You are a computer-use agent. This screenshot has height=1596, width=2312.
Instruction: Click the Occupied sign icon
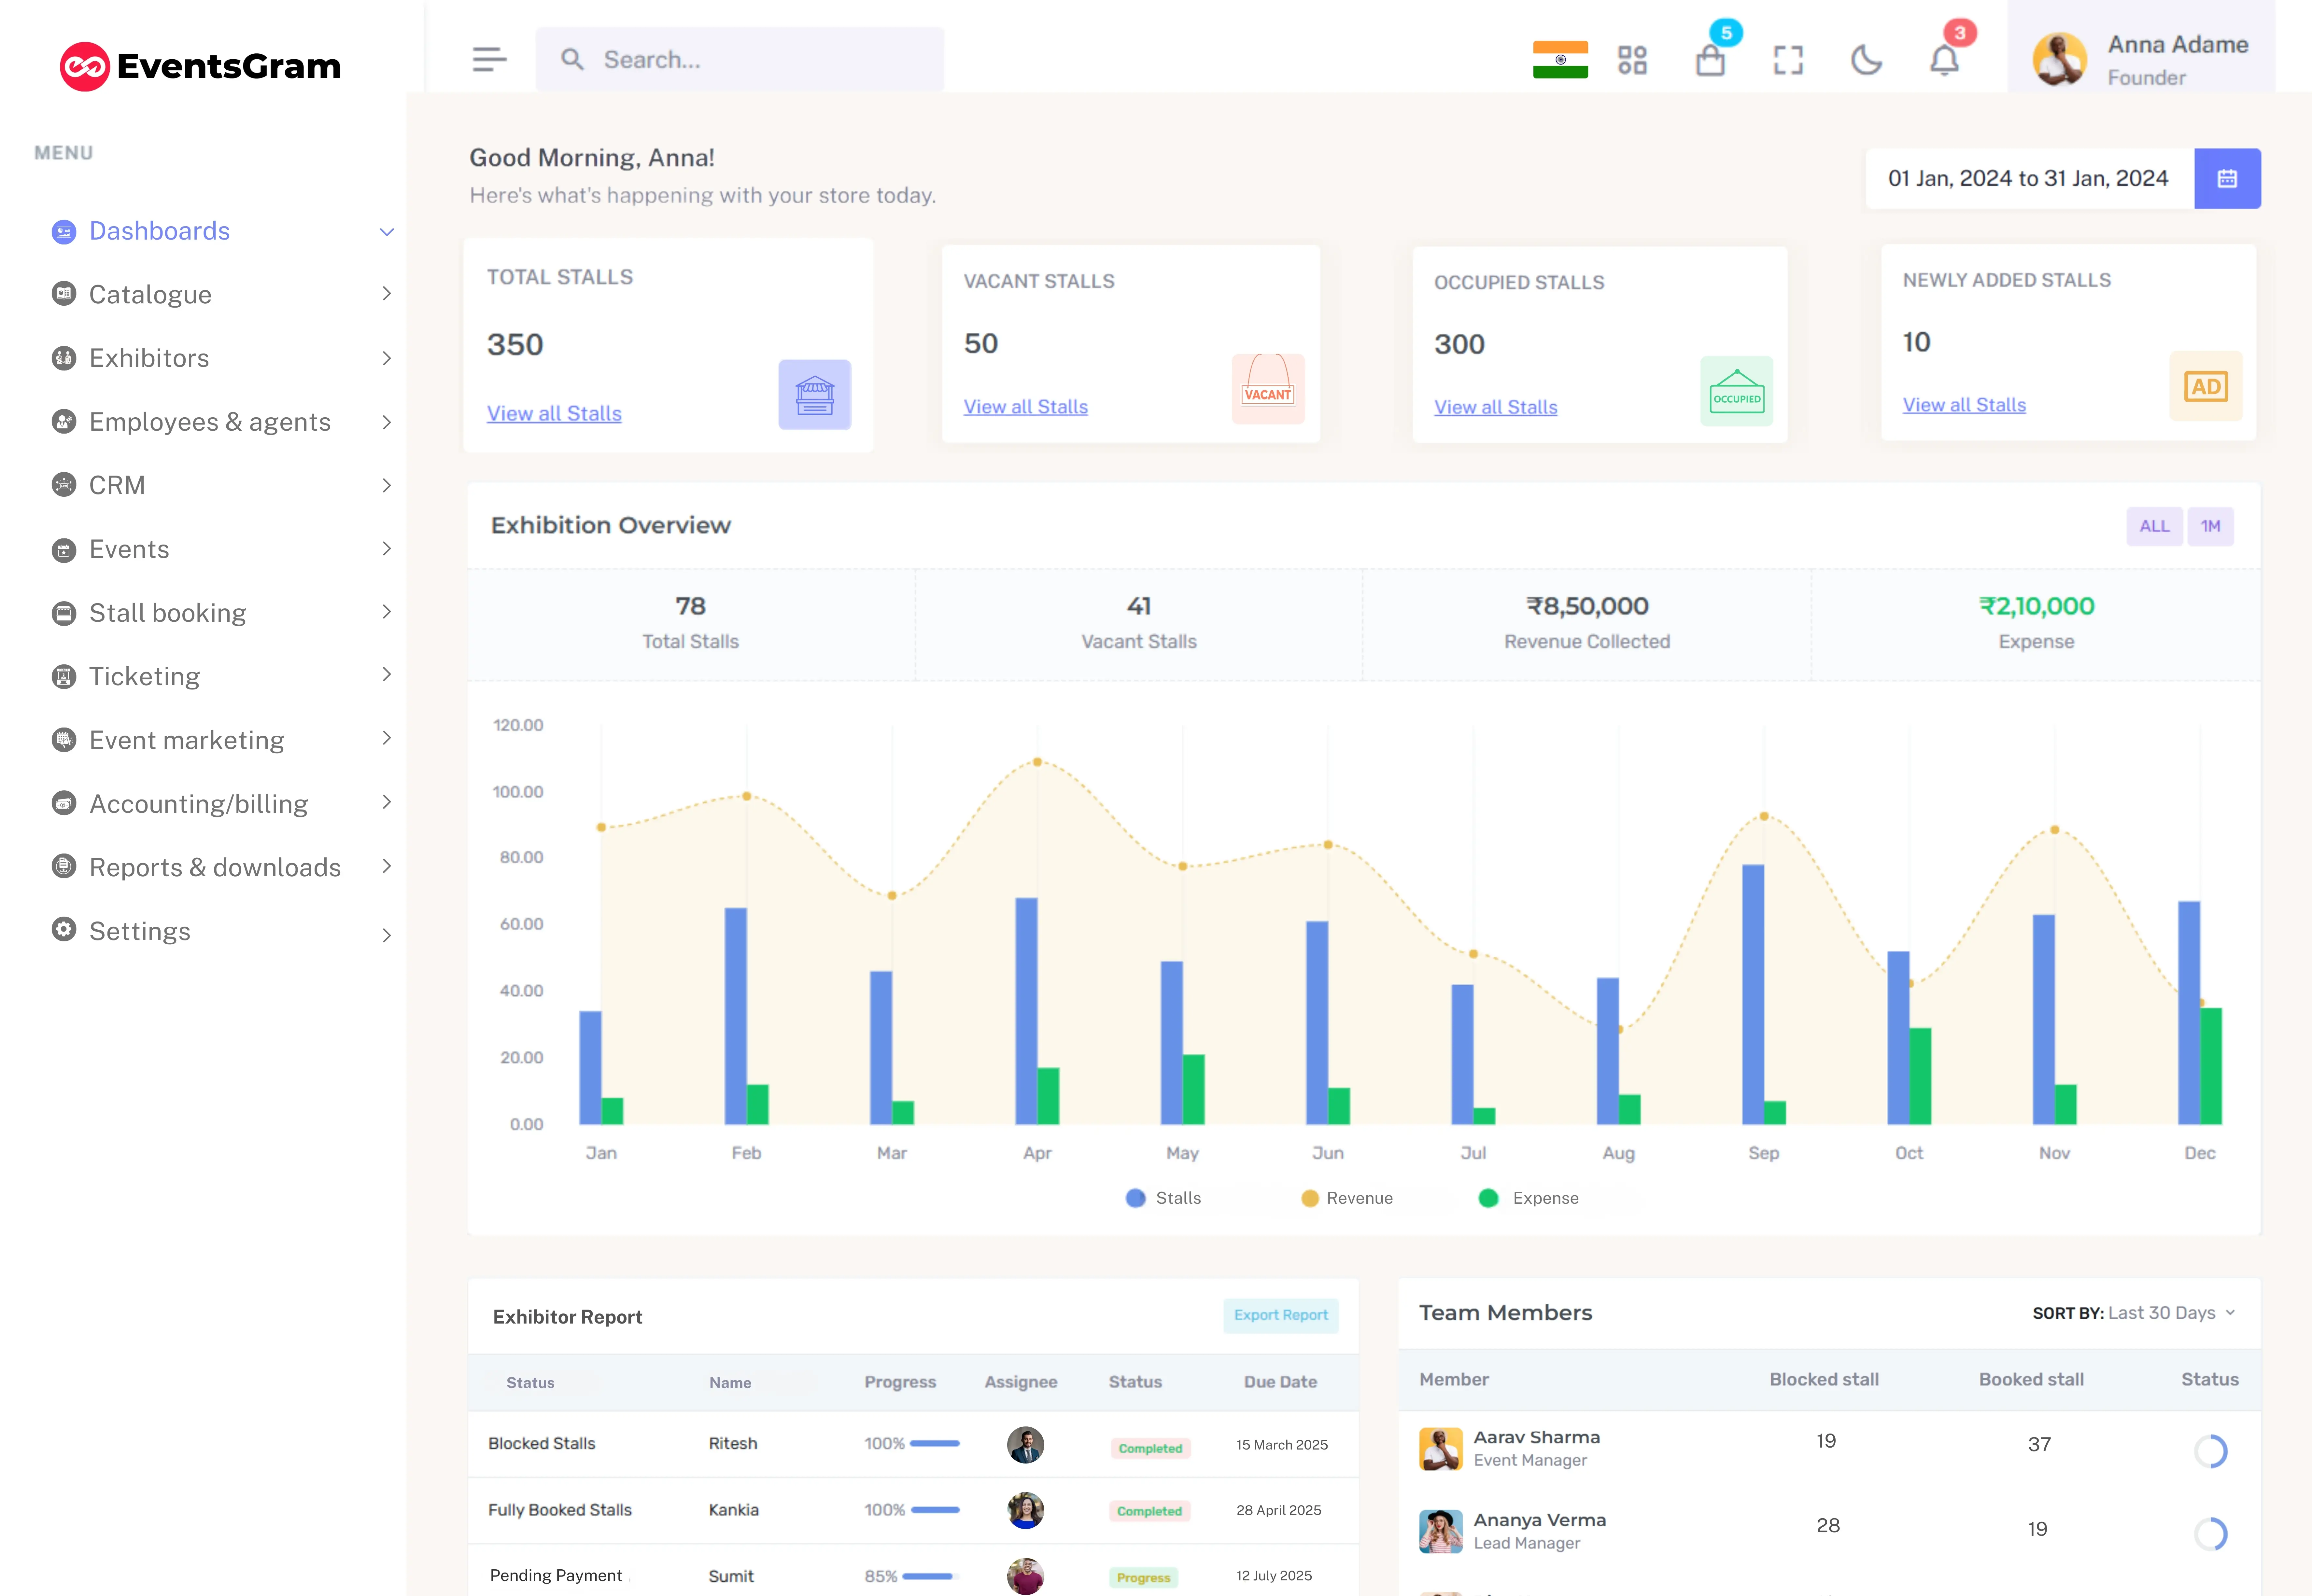pos(1737,391)
